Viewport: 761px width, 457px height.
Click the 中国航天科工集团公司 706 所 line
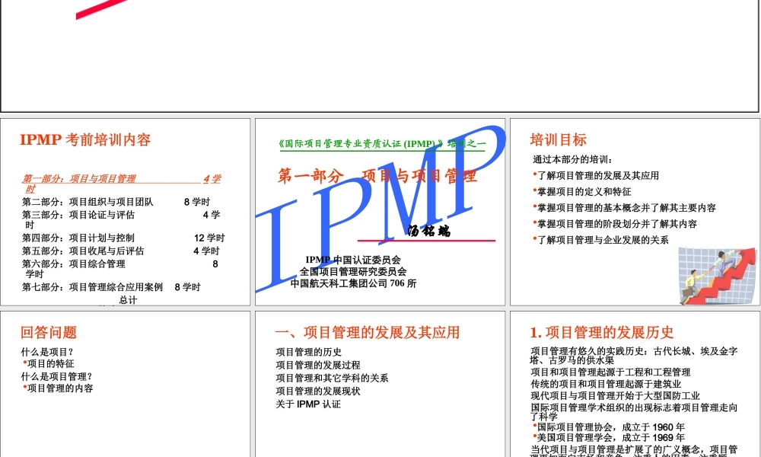pos(353,283)
